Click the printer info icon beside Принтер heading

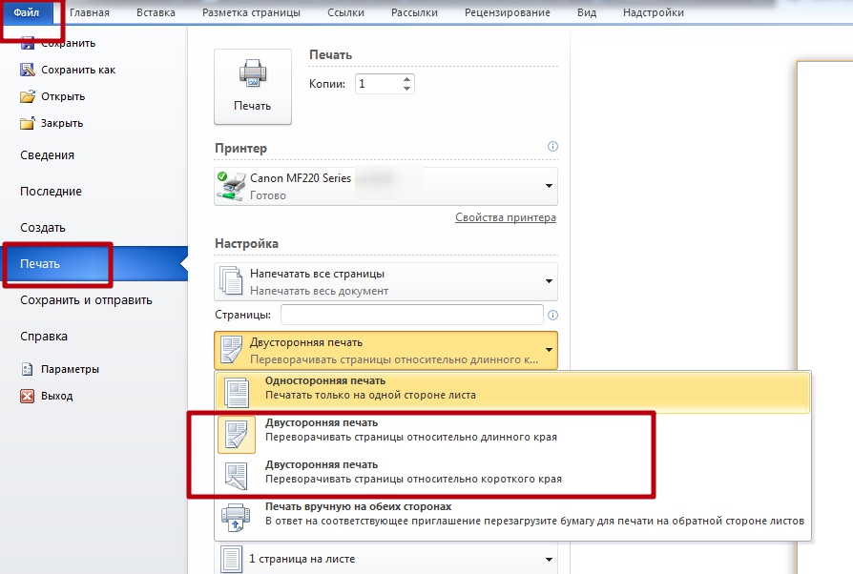tap(552, 147)
